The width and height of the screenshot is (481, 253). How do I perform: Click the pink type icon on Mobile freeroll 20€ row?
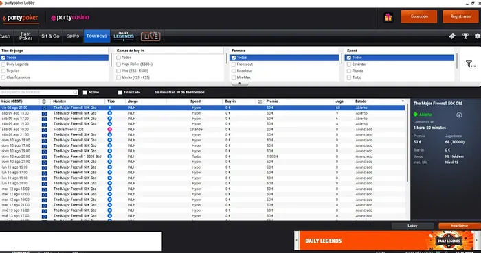[x=109, y=130]
